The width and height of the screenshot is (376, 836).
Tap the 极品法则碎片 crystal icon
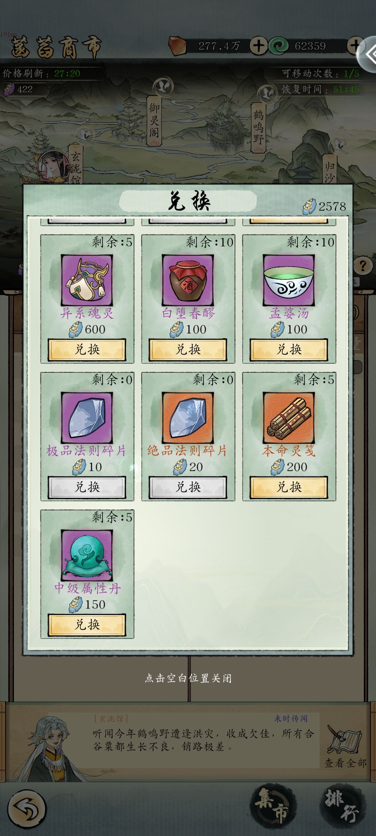pos(87,418)
